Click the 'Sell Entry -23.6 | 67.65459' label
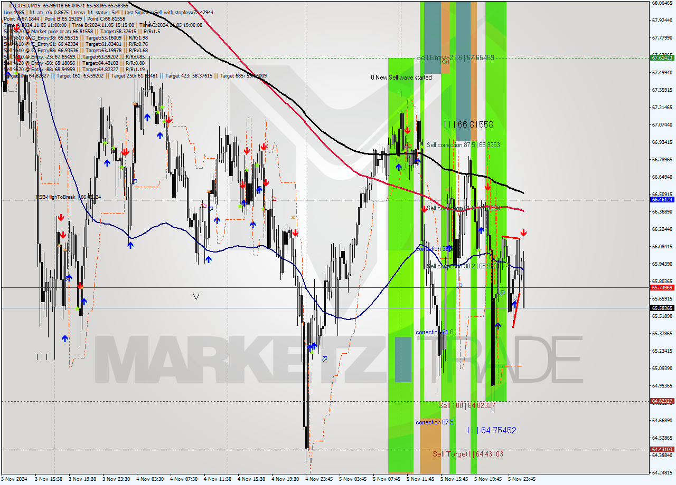The width and height of the screenshot is (676, 485). (x=455, y=57)
